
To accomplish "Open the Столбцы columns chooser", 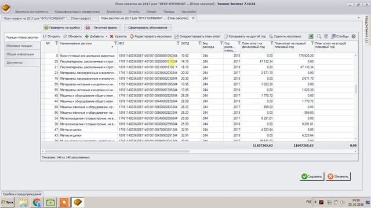I will 340,36.
